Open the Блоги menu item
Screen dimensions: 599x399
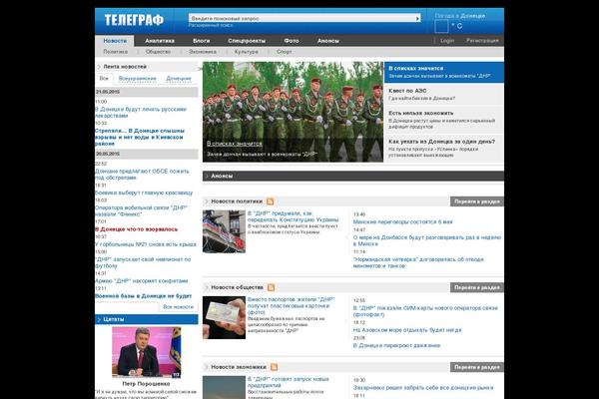click(x=202, y=41)
